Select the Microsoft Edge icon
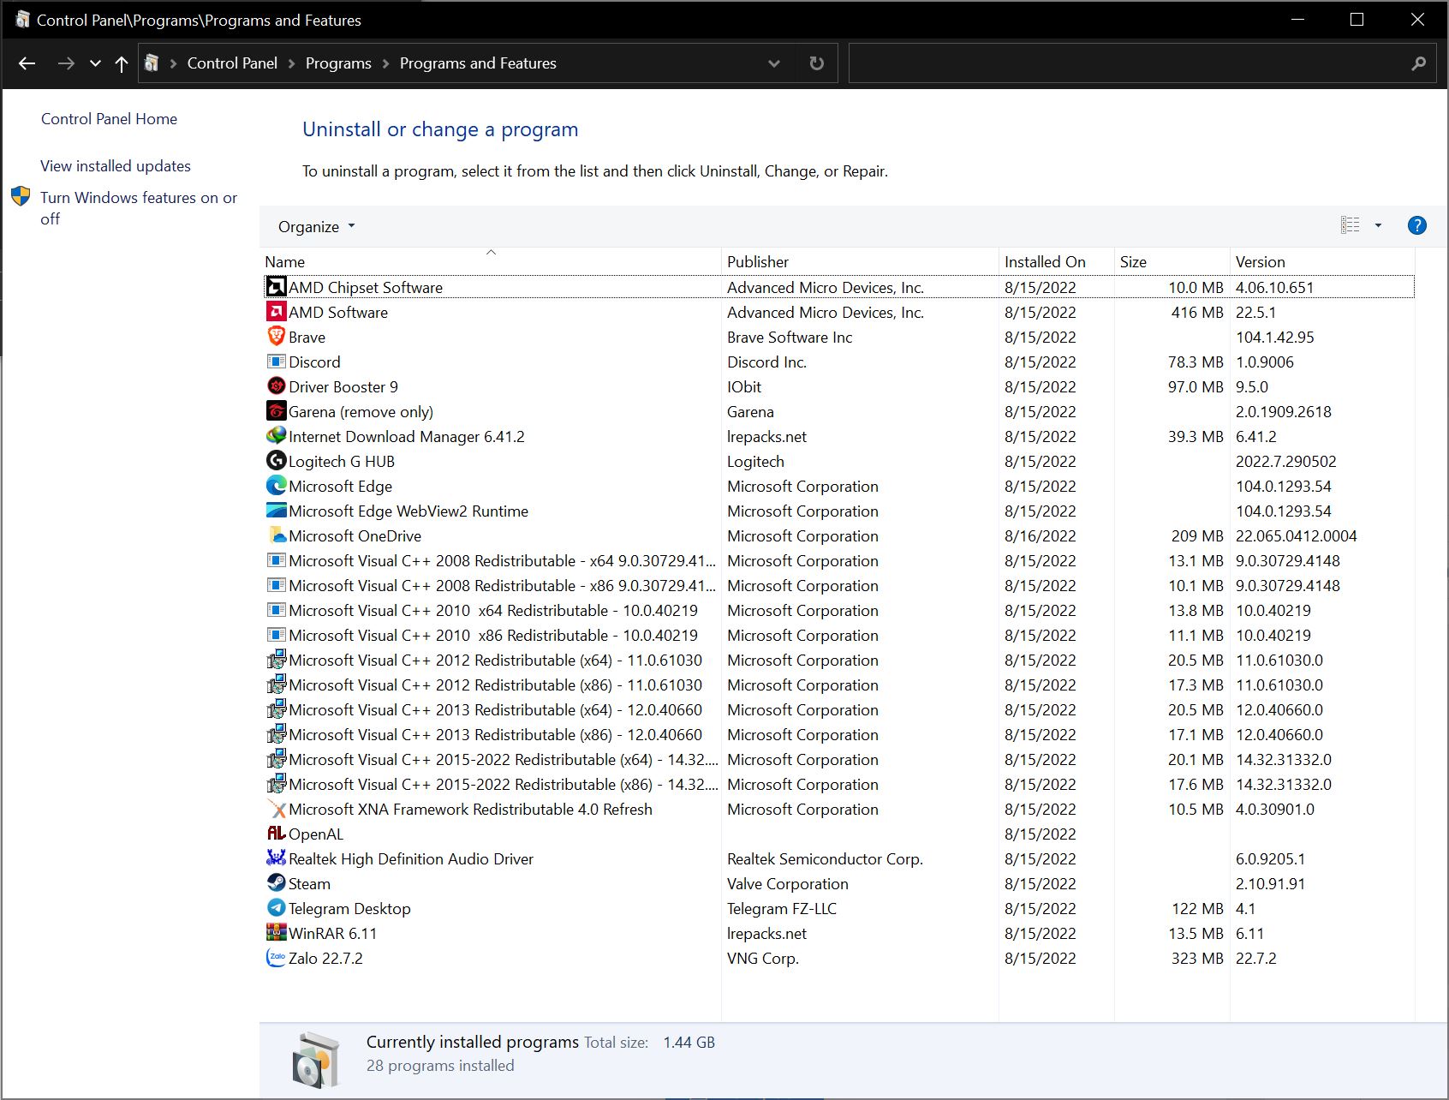The width and height of the screenshot is (1449, 1100). click(276, 486)
